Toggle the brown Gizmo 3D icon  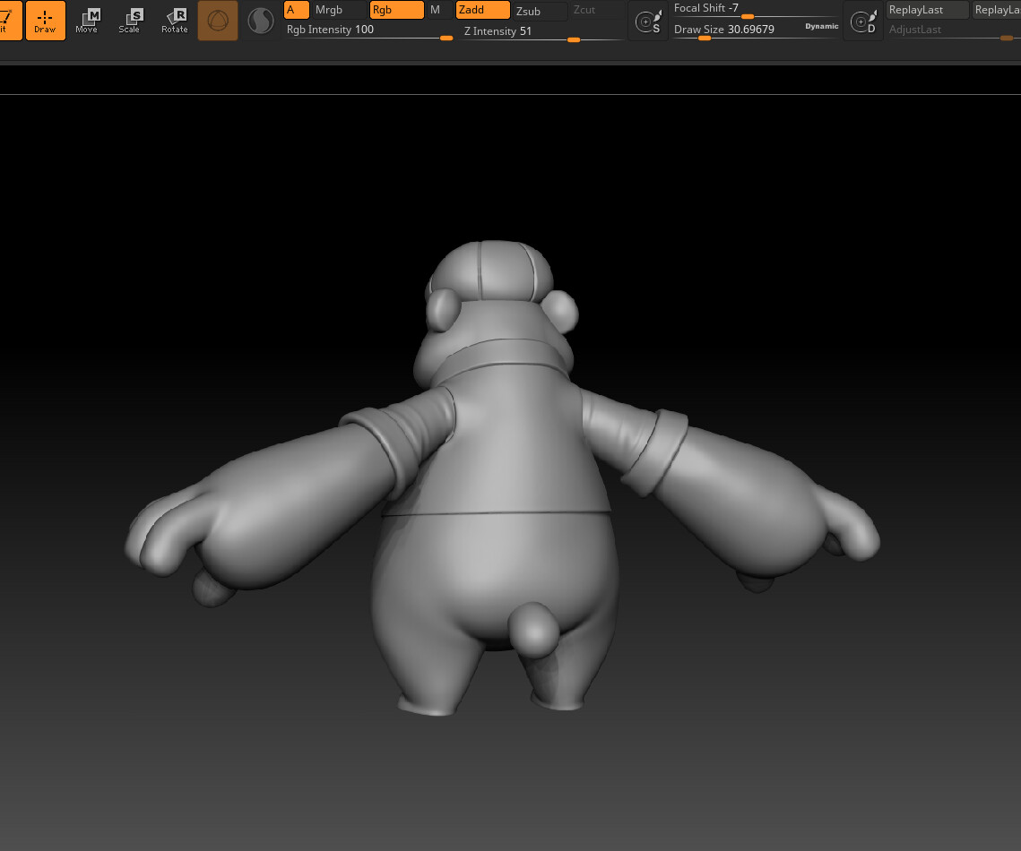[x=218, y=21]
